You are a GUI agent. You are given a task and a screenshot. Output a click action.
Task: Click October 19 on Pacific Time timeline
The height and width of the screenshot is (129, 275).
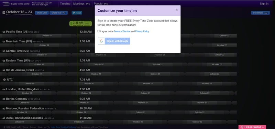coord(47,36)
